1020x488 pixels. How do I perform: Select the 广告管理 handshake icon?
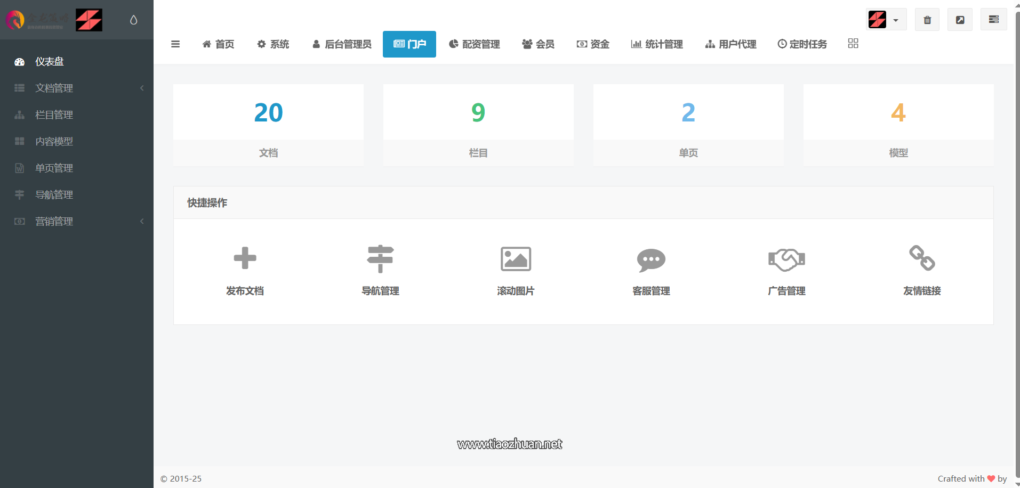point(786,259)
